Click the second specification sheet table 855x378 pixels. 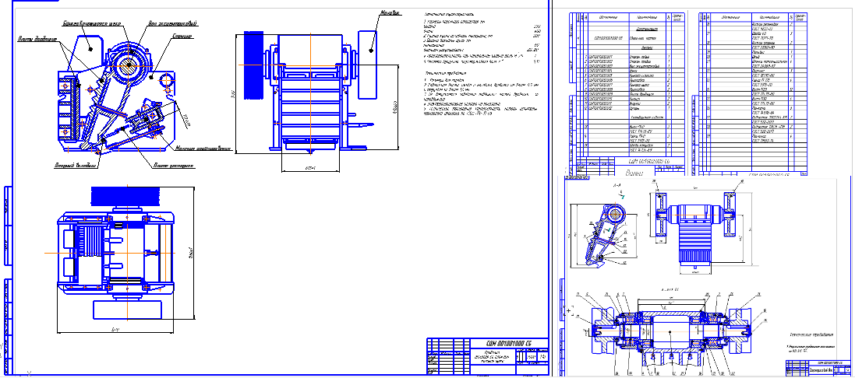click(x=753, y=93)
